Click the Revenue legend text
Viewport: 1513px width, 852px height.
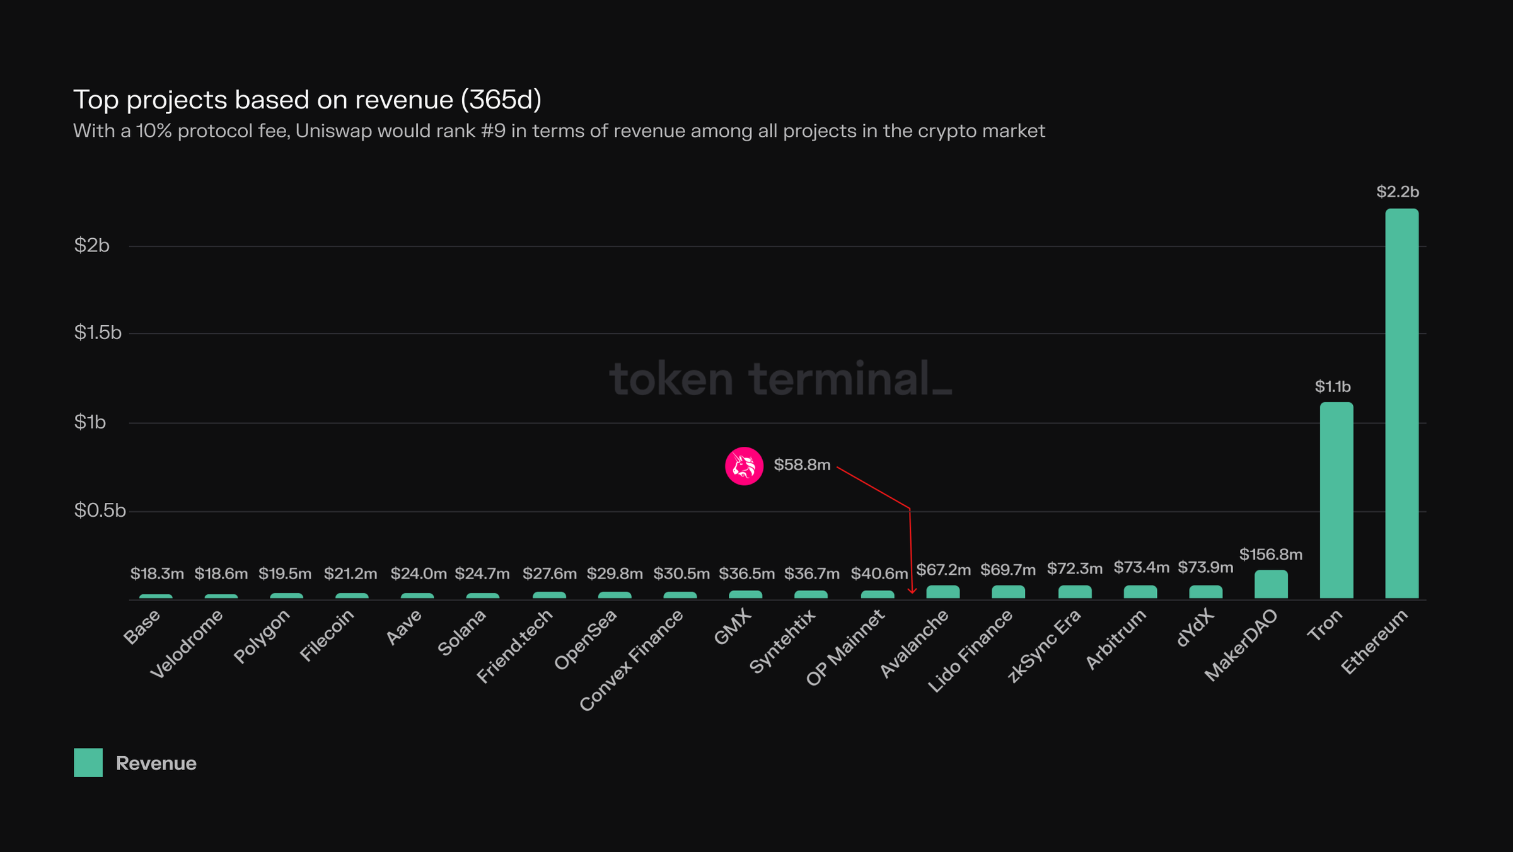pyautogui.click(x=156, y=763)
